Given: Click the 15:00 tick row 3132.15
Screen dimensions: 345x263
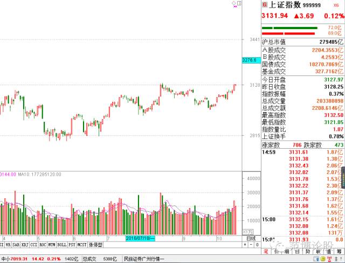Looking at the screenshot, I should (302, 219).
